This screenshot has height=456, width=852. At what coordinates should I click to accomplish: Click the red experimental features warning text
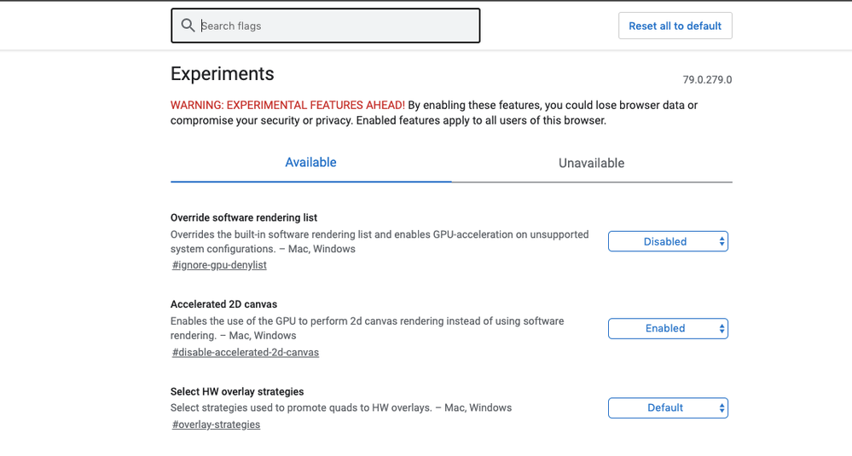pos(287,105)
